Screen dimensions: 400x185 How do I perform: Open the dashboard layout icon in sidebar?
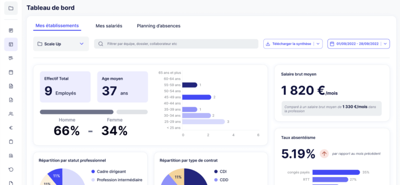(11, 44)
